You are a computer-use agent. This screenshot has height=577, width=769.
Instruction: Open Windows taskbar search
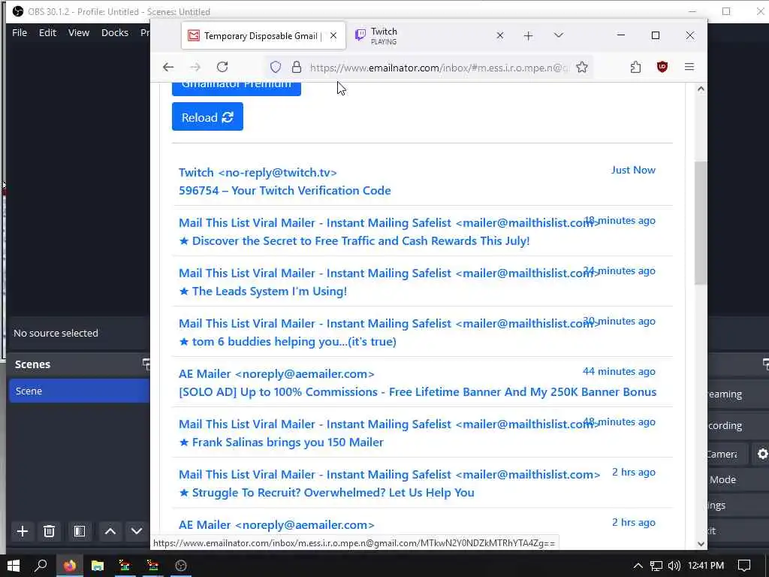pos(41,566)
